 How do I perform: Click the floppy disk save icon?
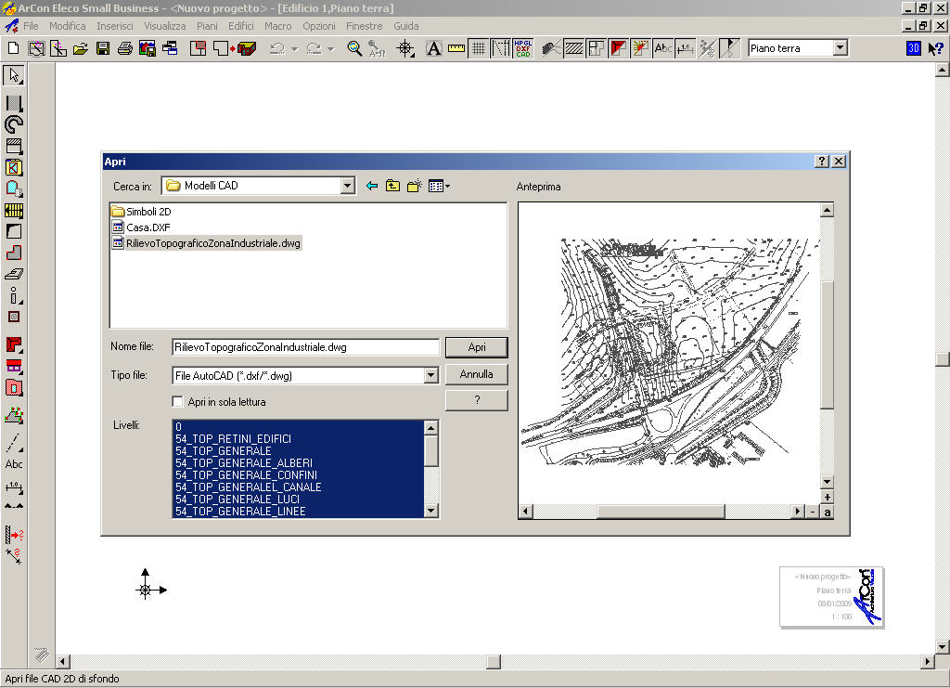click(103, 48)
